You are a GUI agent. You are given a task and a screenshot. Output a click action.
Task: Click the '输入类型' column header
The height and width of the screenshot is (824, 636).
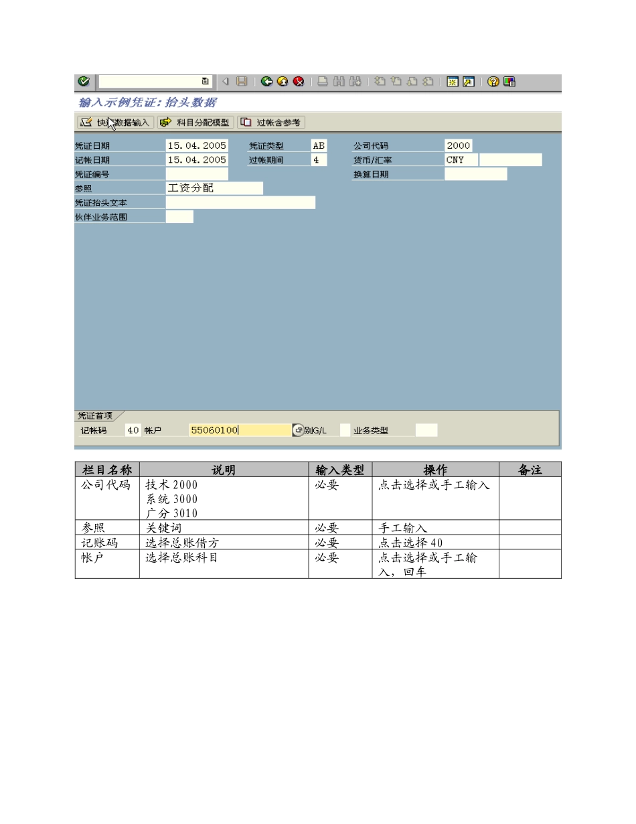tap(340, 470)
